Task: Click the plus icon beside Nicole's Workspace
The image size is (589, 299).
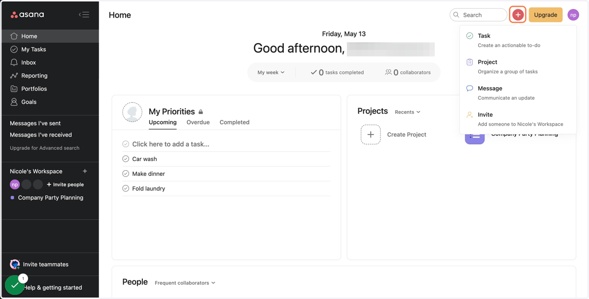Action: pos(85,171)
